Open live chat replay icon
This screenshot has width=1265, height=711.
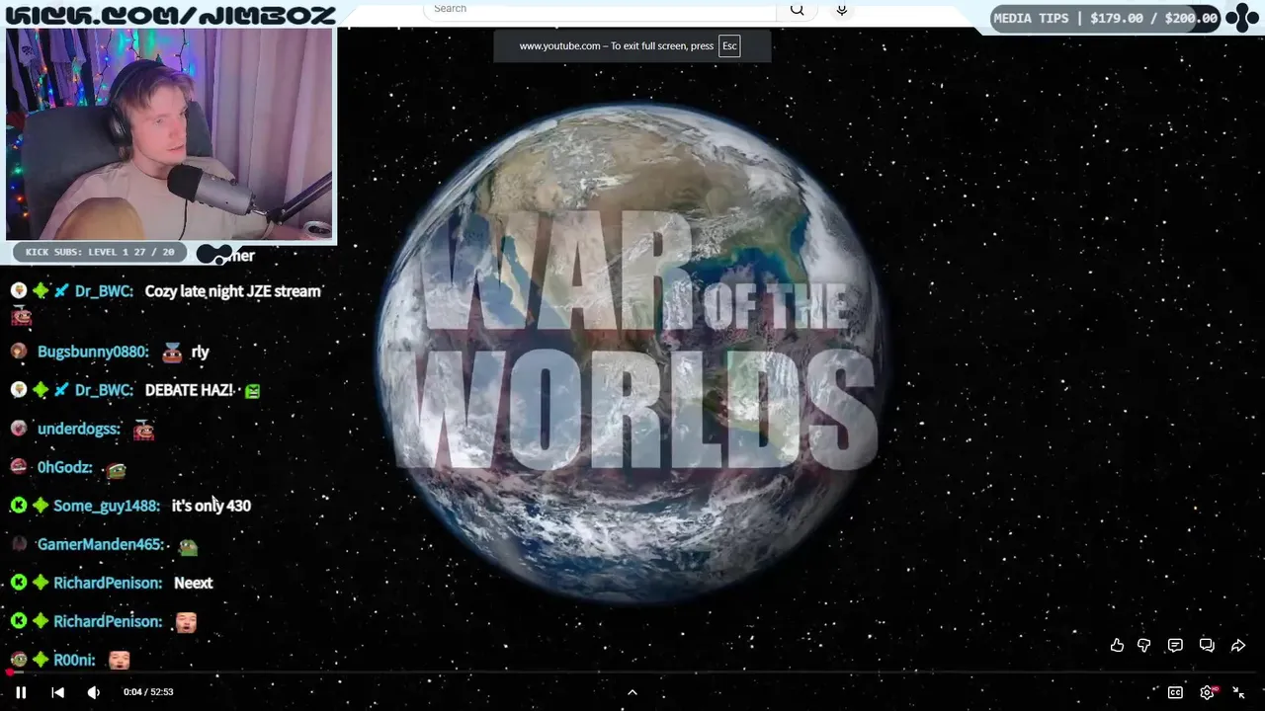1207,645
